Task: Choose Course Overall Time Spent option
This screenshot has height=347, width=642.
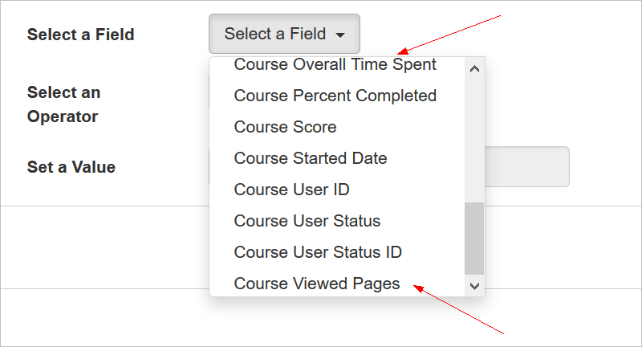Action: (335, 64)
